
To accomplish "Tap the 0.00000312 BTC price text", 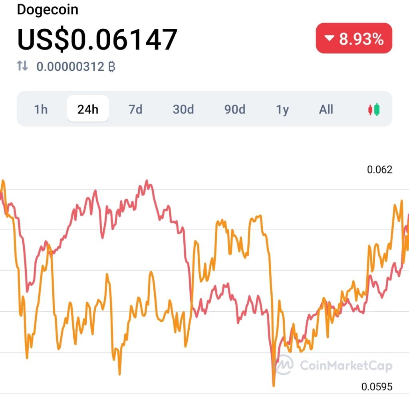I will [75, 66].
